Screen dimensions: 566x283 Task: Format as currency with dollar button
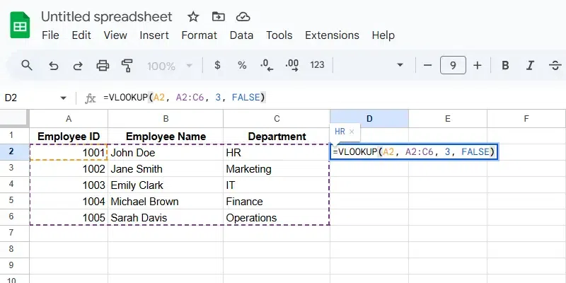[x=217, y=65]
